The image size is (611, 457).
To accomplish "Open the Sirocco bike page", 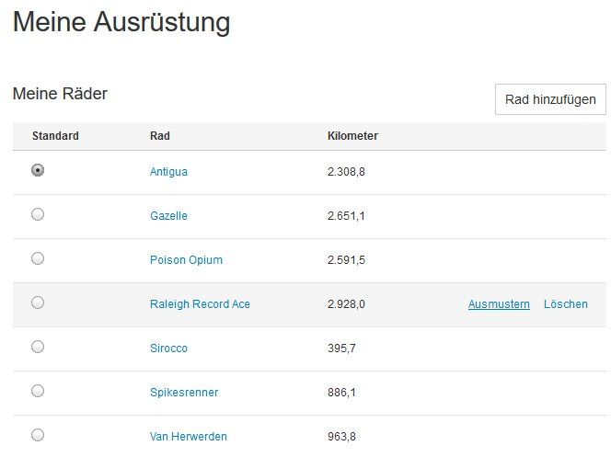I will [x=168, y=348].
